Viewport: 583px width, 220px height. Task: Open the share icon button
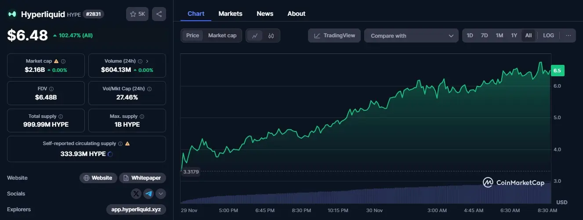[159, 14]
